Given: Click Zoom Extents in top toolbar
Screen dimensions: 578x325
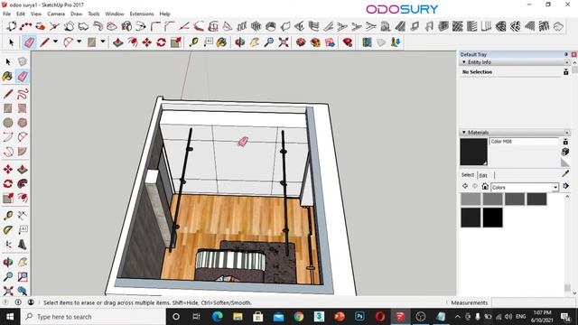Looking at the screenshot, I should 283,42.
